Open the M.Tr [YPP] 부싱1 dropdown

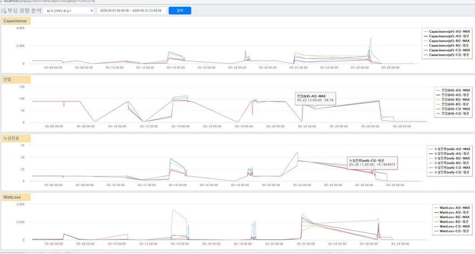tap(69, 11)
